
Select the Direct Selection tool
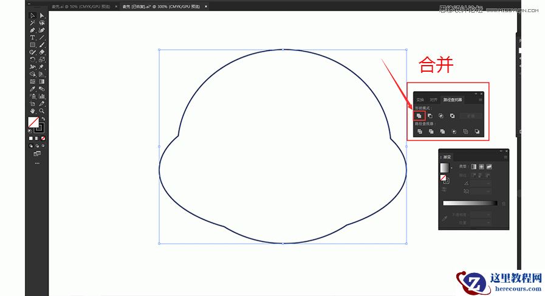pyautogui.click(x=42, y=16)
